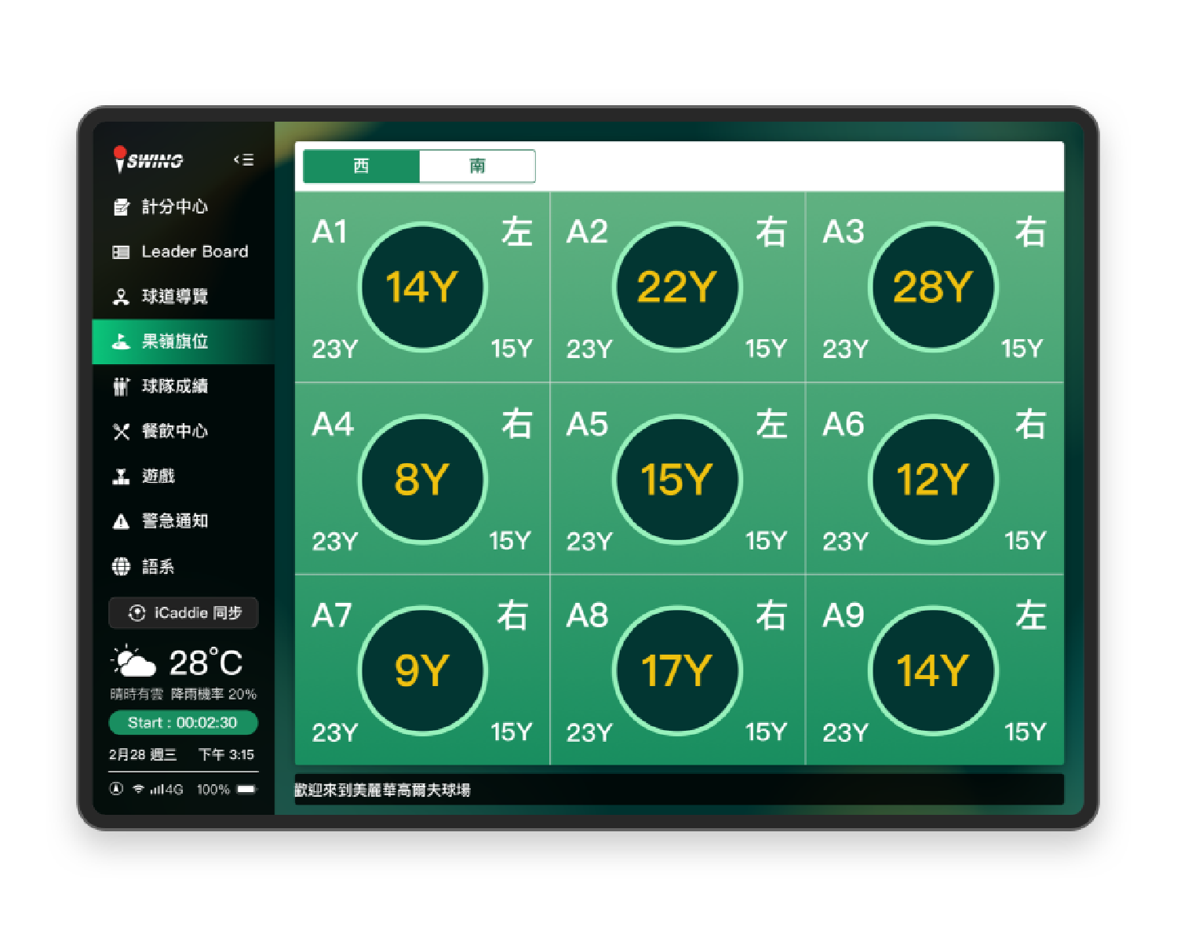This screenshot has height=942, width=1177.
Task: Select the A4 hole 8Y circle
Action: tap(422, 479)
